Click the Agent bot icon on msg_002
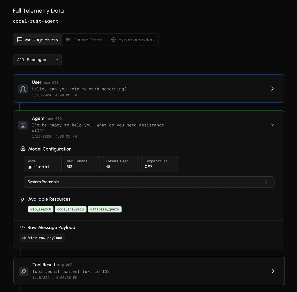The image size is (297, 292). point(23,125)
